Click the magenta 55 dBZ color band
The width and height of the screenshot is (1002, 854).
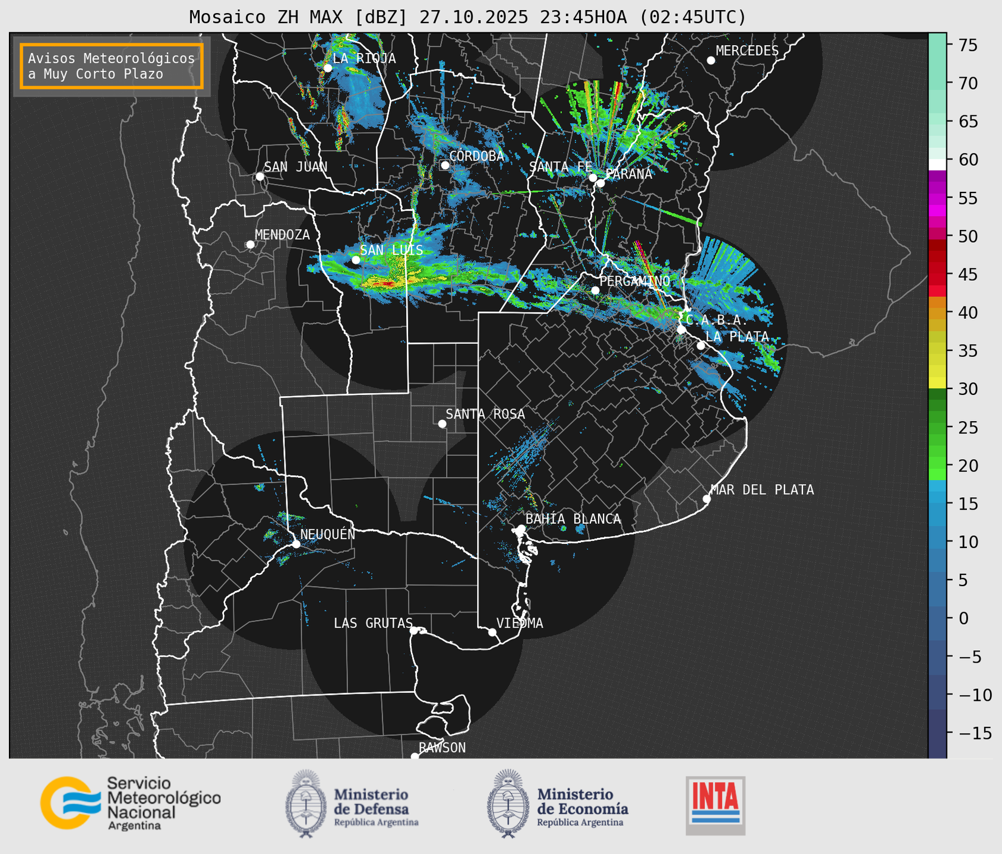pyautogui.click(x=937, y=198)
